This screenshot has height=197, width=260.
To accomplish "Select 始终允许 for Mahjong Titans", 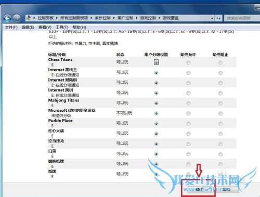I will pyautogui.click(x=188, y=103).
